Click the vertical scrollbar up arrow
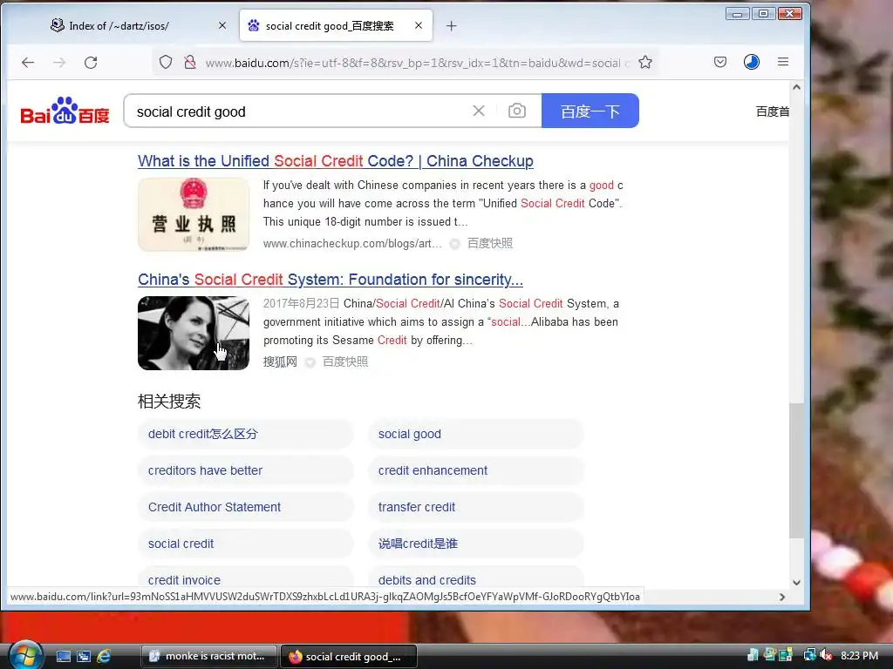Image resolution: width=893 pixels, height=669 pixels. [796, 87]
